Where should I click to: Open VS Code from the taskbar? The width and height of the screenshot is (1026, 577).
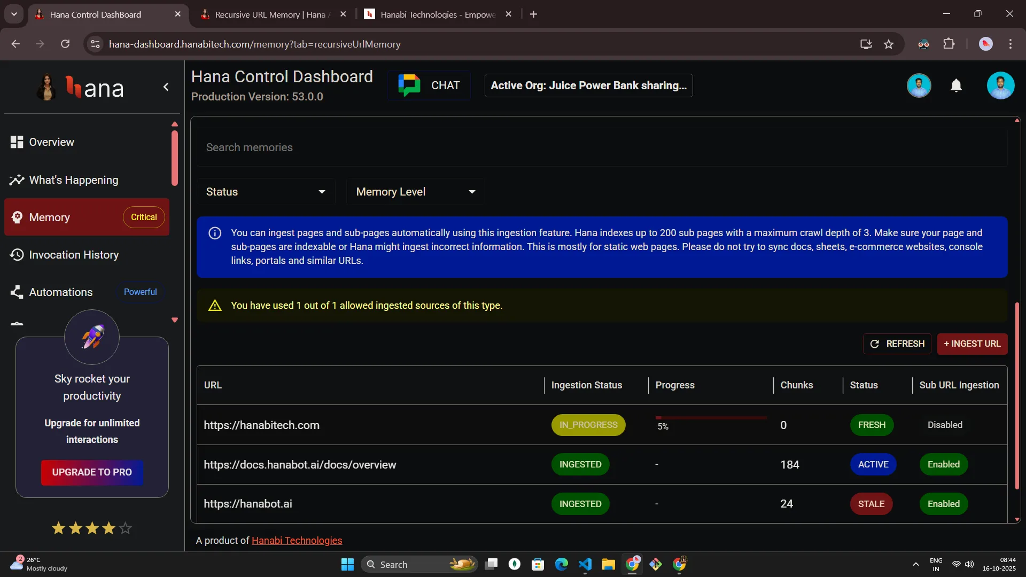[x=585, y=564]
